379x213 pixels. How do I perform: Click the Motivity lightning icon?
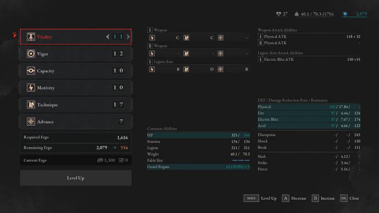(x=31, y=88)
